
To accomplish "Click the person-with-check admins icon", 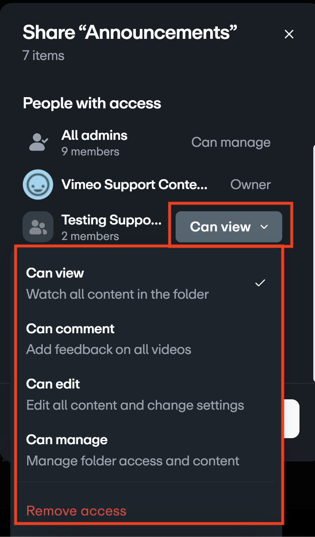I will tap(38, 142).
